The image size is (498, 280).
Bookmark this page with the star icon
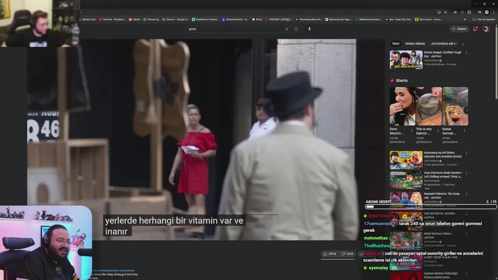445,12
